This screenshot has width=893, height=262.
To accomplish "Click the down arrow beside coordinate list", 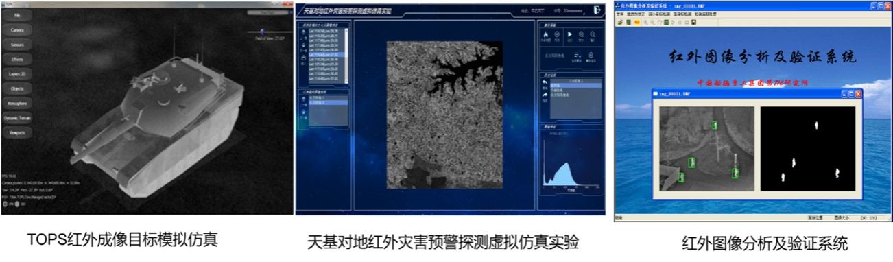I will click(x=304, y=45).
